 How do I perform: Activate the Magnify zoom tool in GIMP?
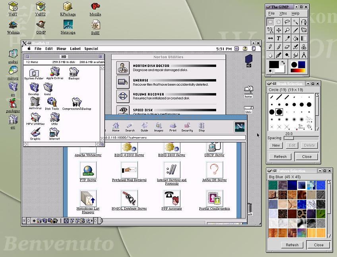pos(287,30)
